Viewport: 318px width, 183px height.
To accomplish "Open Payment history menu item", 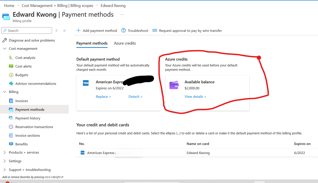I will pyautogui.click(x=28, y=118).
